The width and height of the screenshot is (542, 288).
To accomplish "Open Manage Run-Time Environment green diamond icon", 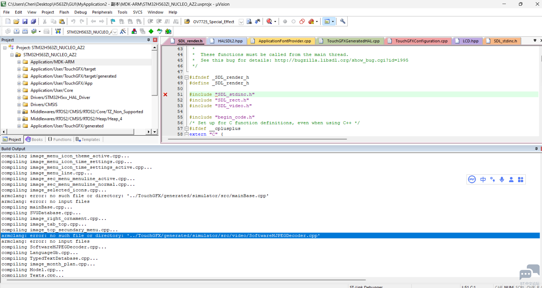I will [151, 31].
